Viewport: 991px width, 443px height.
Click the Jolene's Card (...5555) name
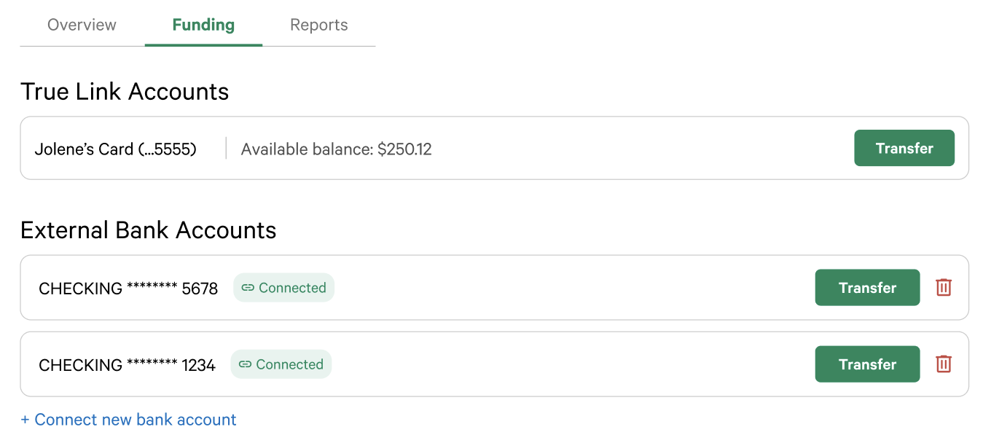(116, 149)
